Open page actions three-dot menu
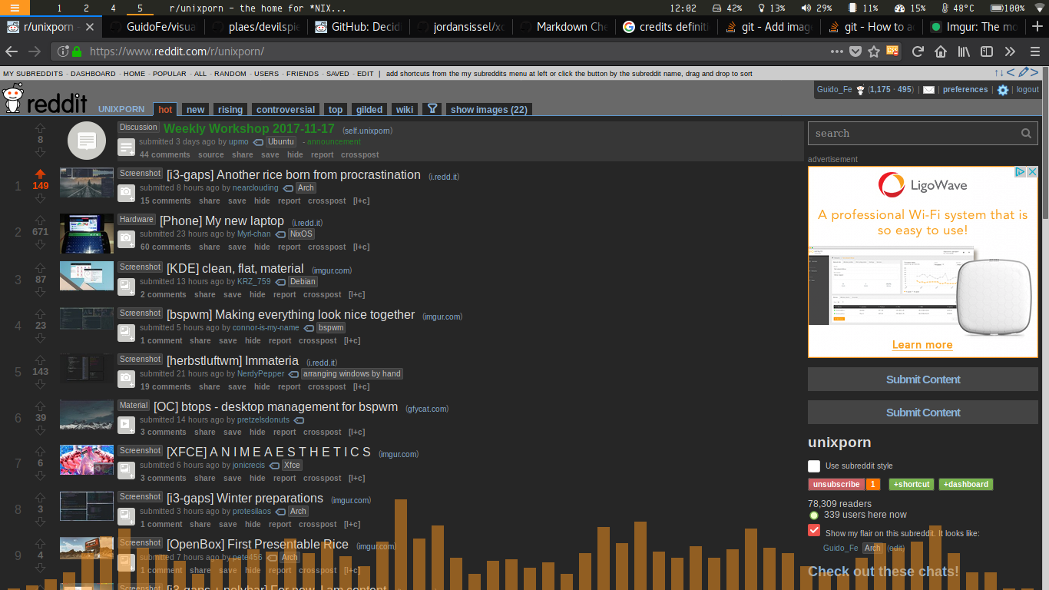This screenshot has height=590, width=1049. click(837, 51)
